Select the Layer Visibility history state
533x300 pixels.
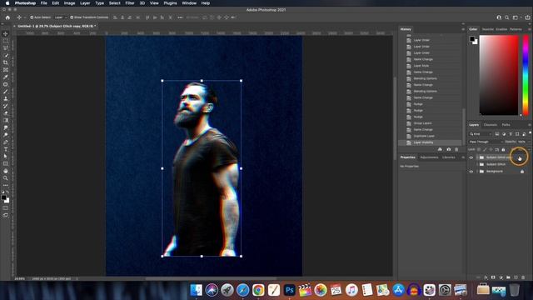coord(423,142)
